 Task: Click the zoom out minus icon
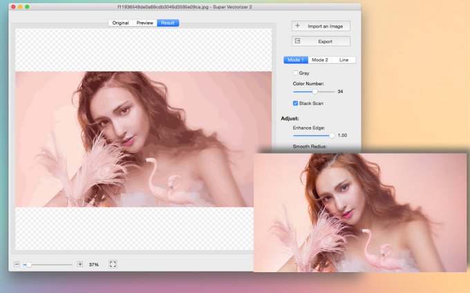click(x=17, y=264)
